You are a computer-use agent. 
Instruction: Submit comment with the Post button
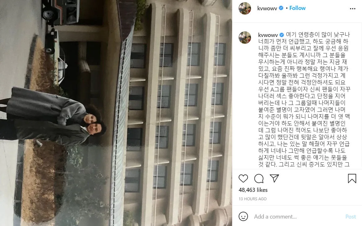point(351,217)
